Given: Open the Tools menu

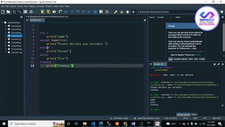Looking at the screenshot, I should coord(56,6).
